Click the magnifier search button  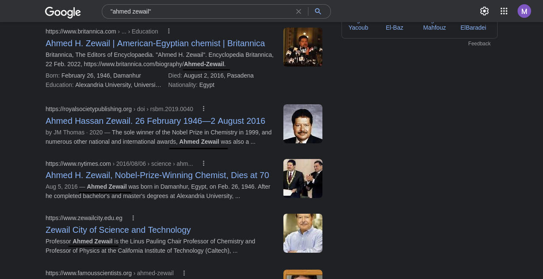coord(318,11)
